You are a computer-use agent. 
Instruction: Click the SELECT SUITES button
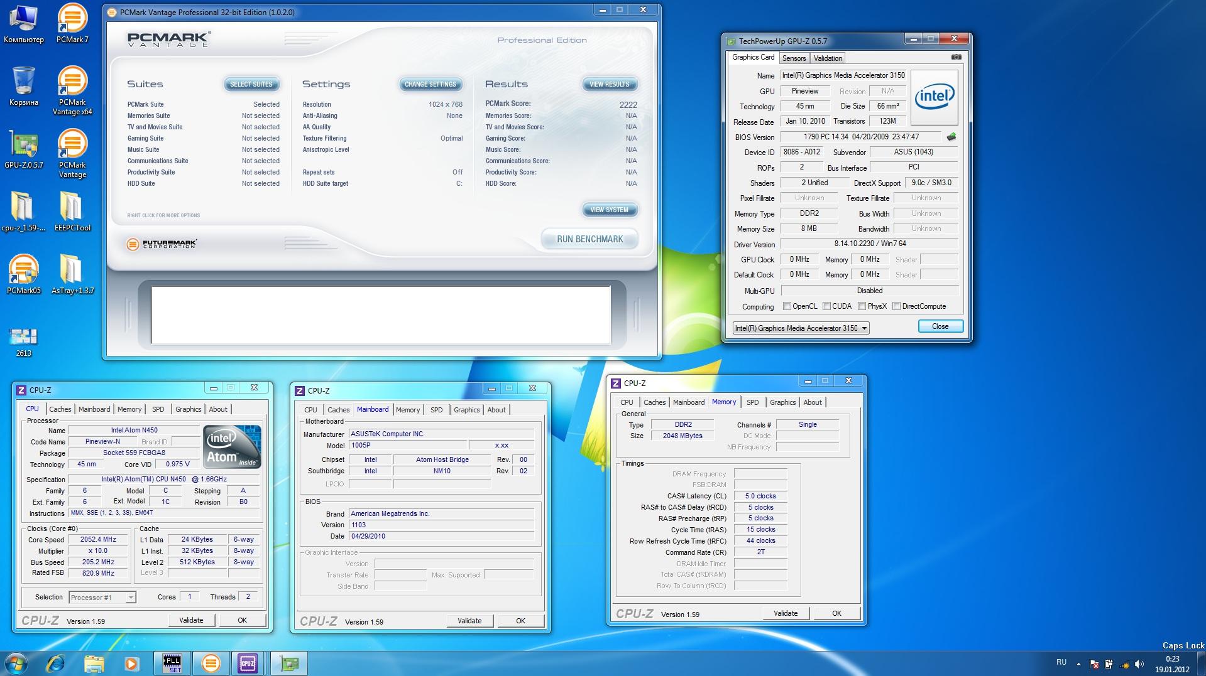pos(251,84)
